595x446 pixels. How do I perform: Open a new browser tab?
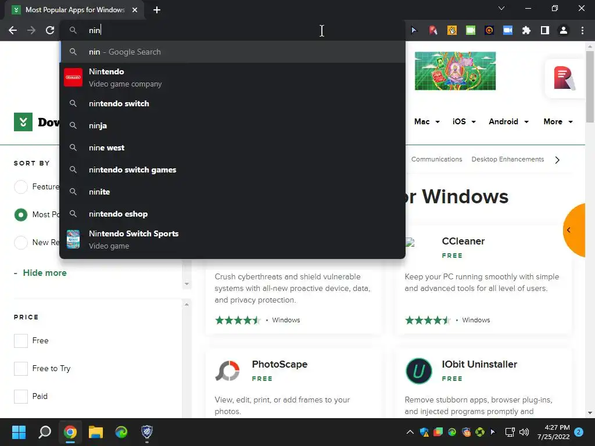point(157,10)
